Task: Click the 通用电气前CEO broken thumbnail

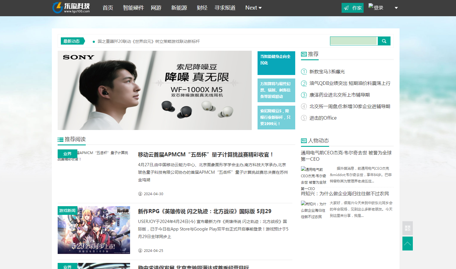Action: 314,179
